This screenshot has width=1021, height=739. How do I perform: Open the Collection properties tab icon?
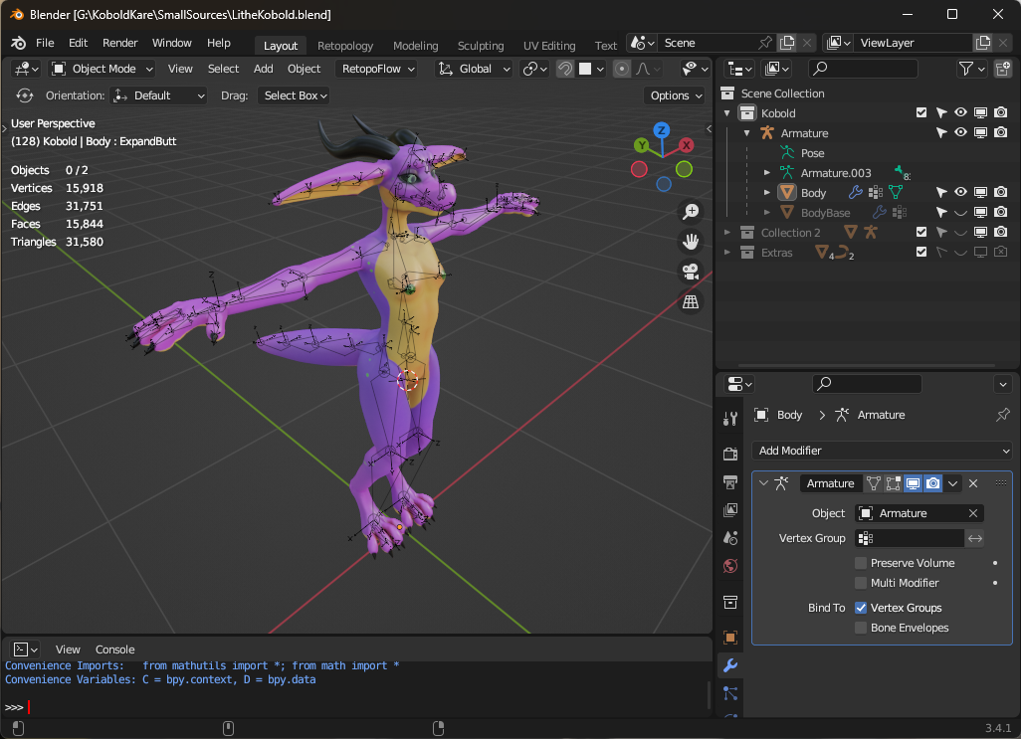point(730,603)
